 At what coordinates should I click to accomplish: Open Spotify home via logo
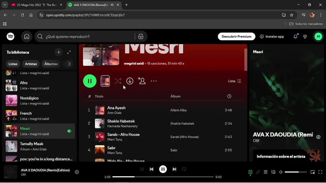pyautogui.click(x=10, y=37)
